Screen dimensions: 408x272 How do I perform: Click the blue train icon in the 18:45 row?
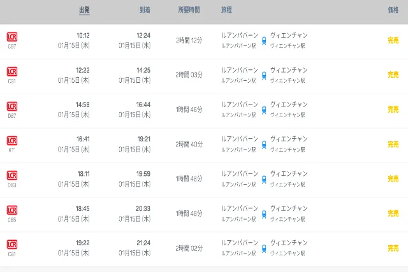[x=264, y=214]
